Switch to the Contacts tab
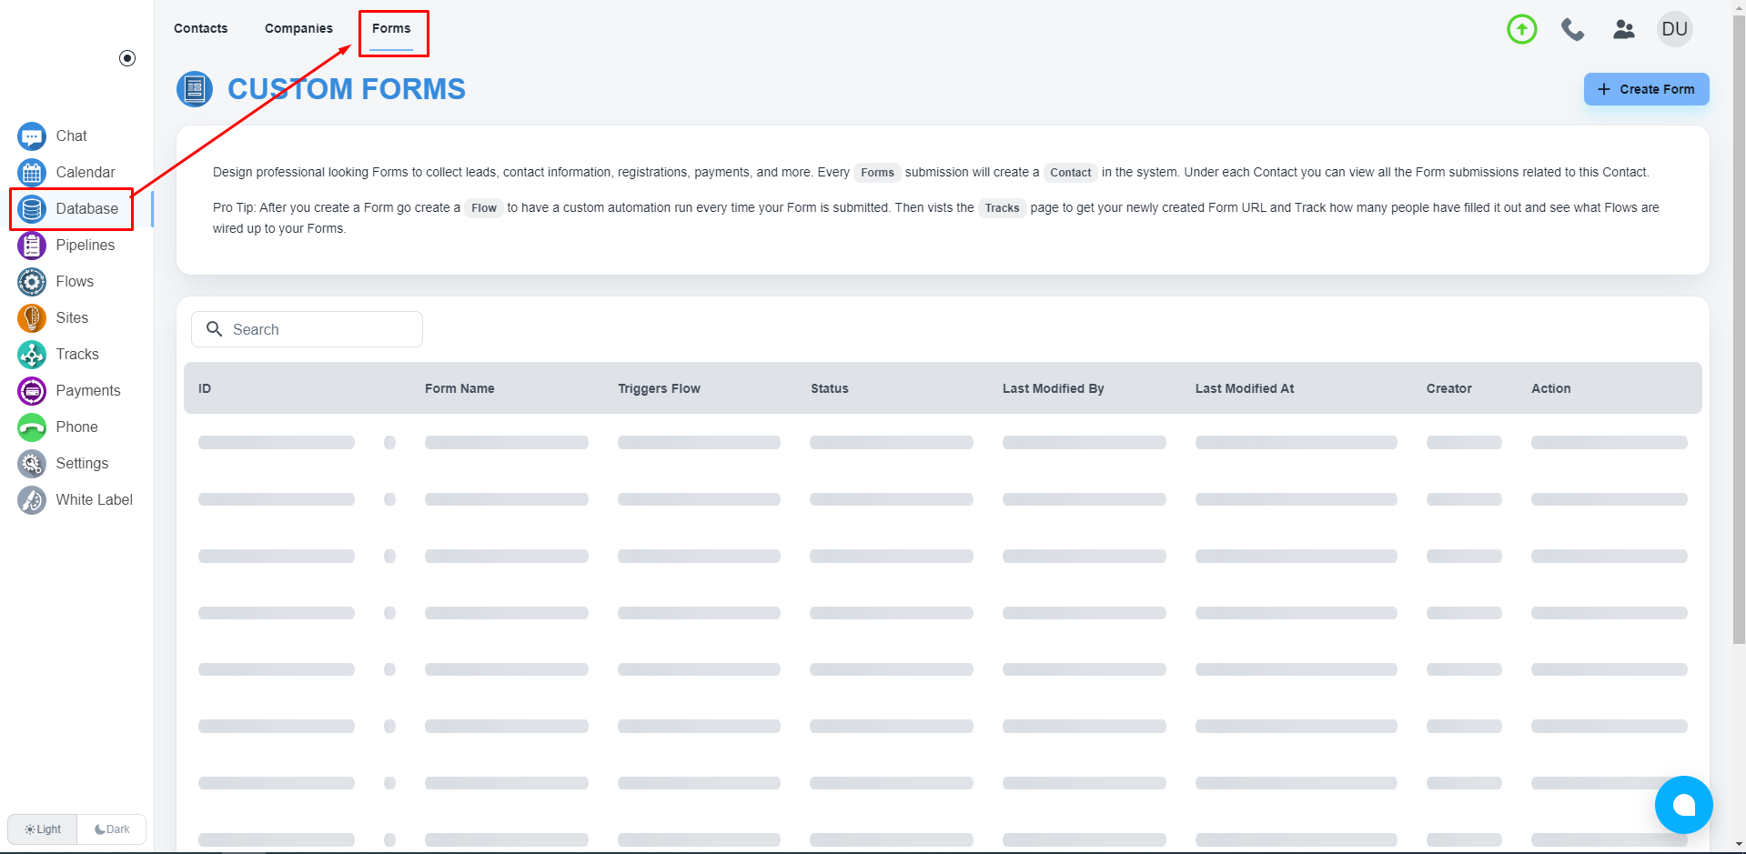Viewport: 1746px width, 854px height. click(201, 29)
